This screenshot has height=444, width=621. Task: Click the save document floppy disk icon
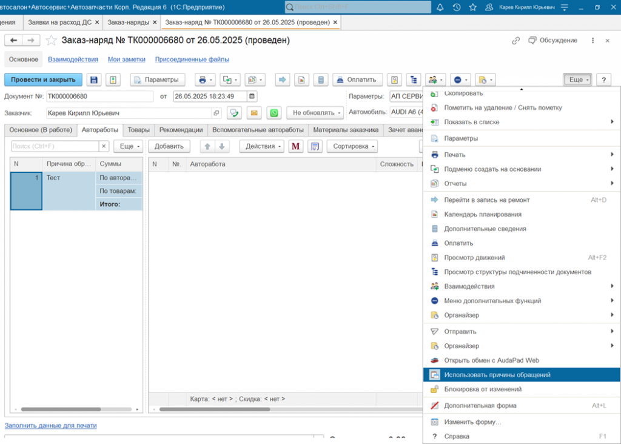point(94,80)
